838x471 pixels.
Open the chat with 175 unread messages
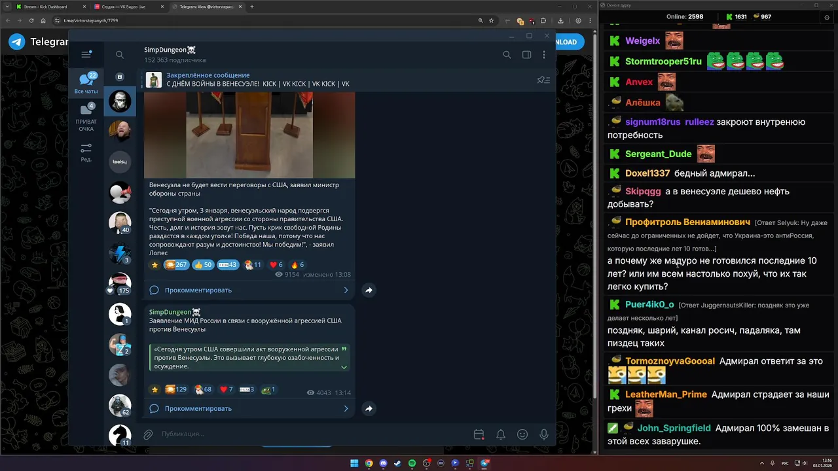(x=120, y=283)
